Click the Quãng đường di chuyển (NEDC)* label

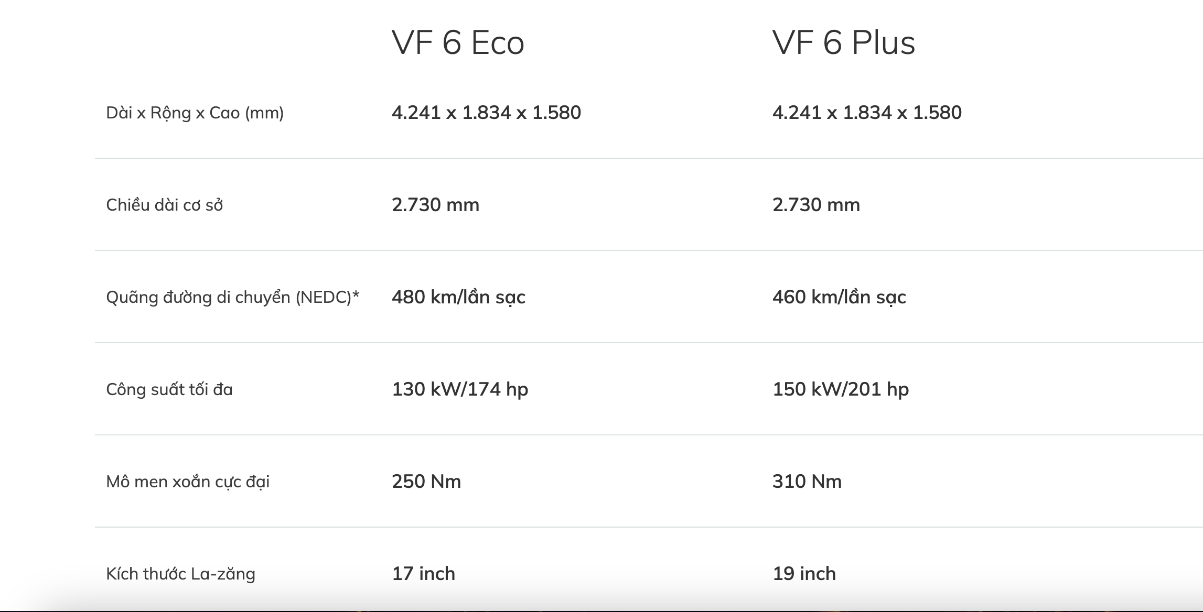(x=232, y=297)
